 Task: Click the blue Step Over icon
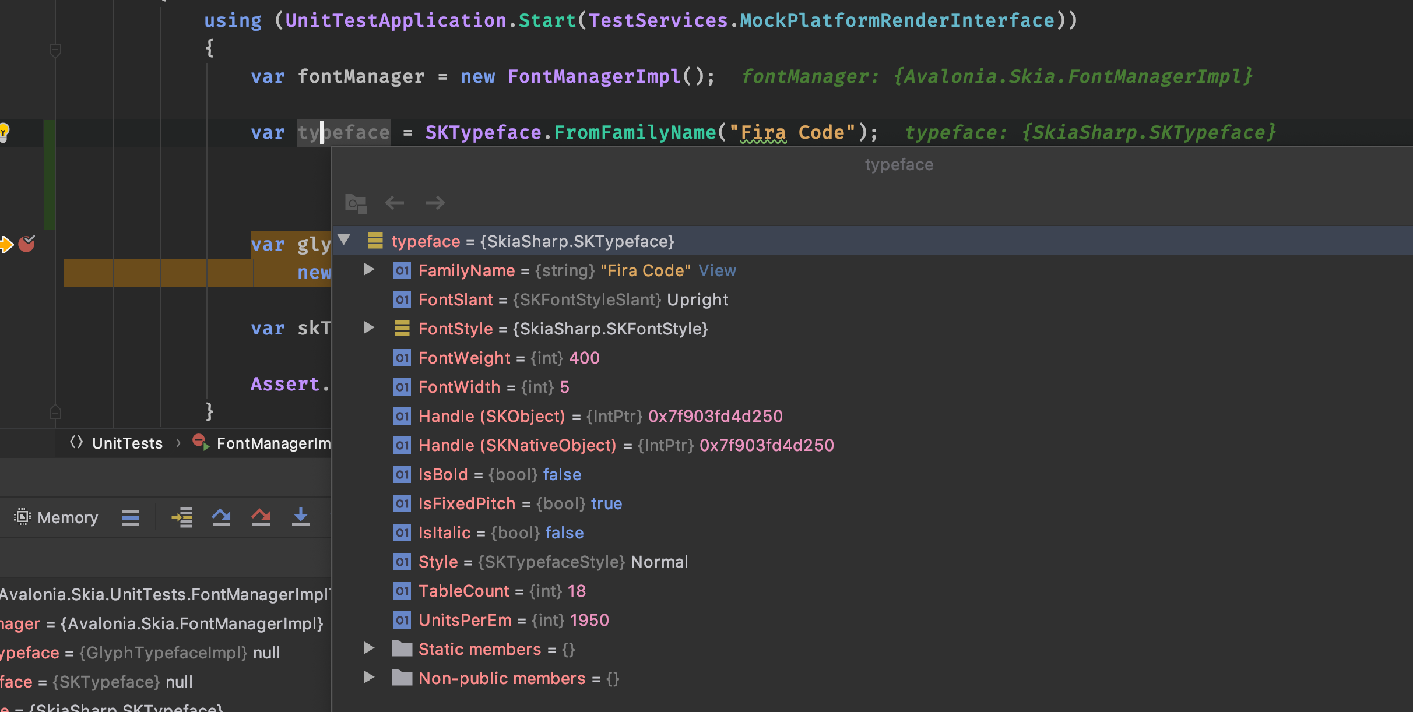[x=222, y=517]
